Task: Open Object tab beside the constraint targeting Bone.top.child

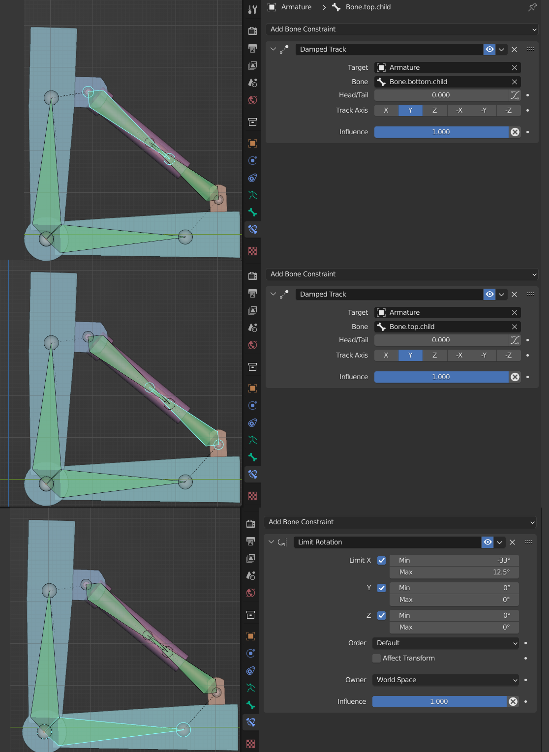Action: click(x=252, y=388)
